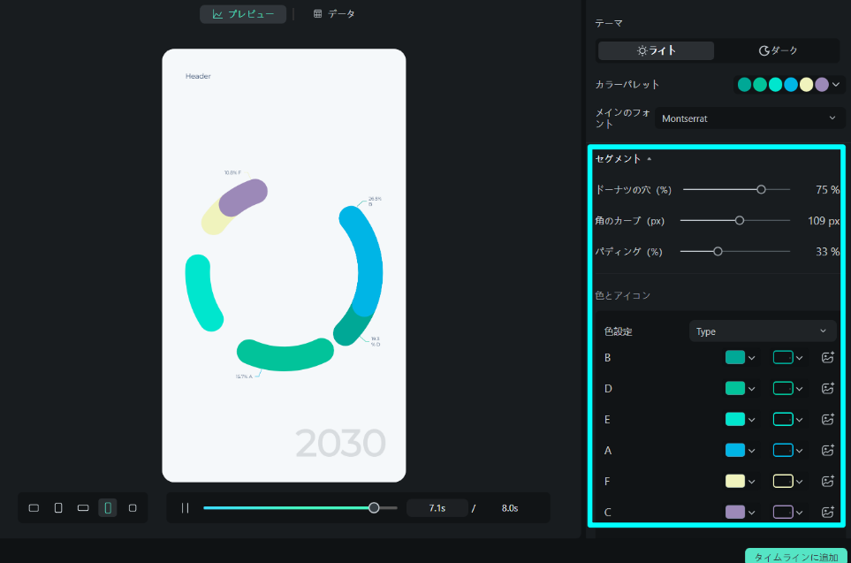Open the image upload icon for segment F
Screen dimensions: 851x563
pyautogui.click(x=827, y=481)
